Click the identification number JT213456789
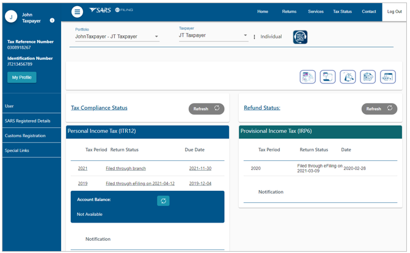Image resolution: width=410 pixels, height=253 pixels. pyautogui.click(x=20, y=64)
